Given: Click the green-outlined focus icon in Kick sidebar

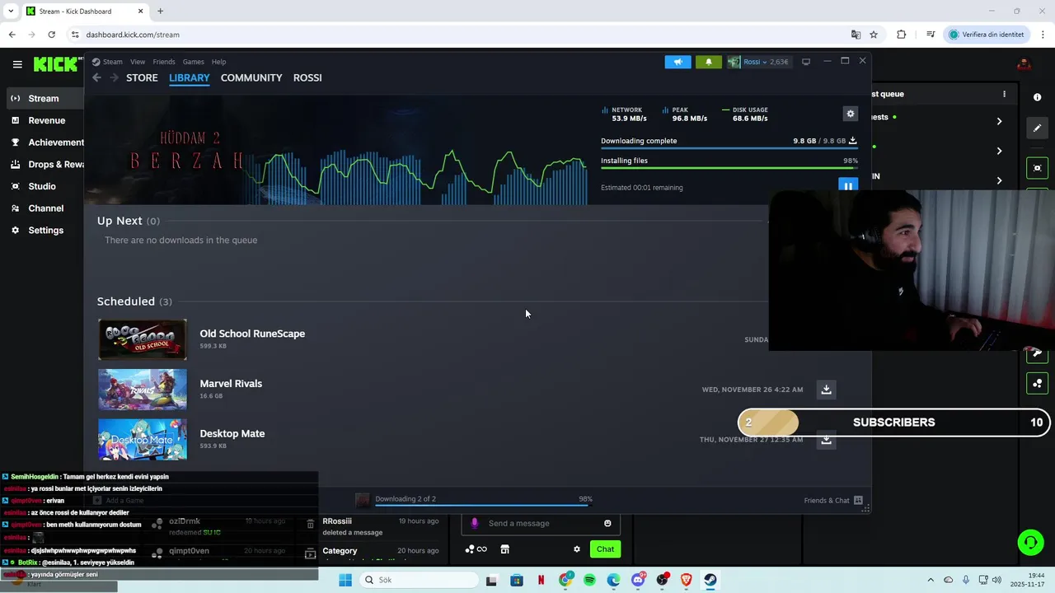Looking at the screenshot, I should click(x=1037, y=168).
